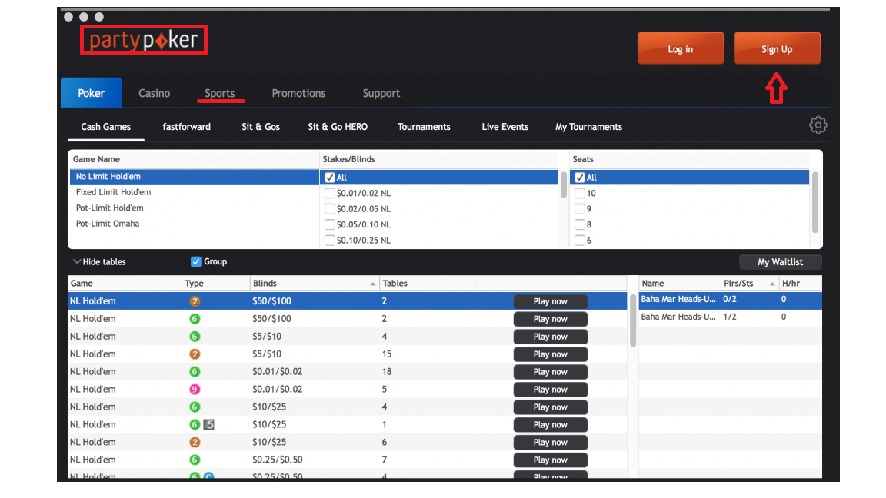Click the Name column header
The width and height of the screenshot is (886, 498).
pos(681,284)
